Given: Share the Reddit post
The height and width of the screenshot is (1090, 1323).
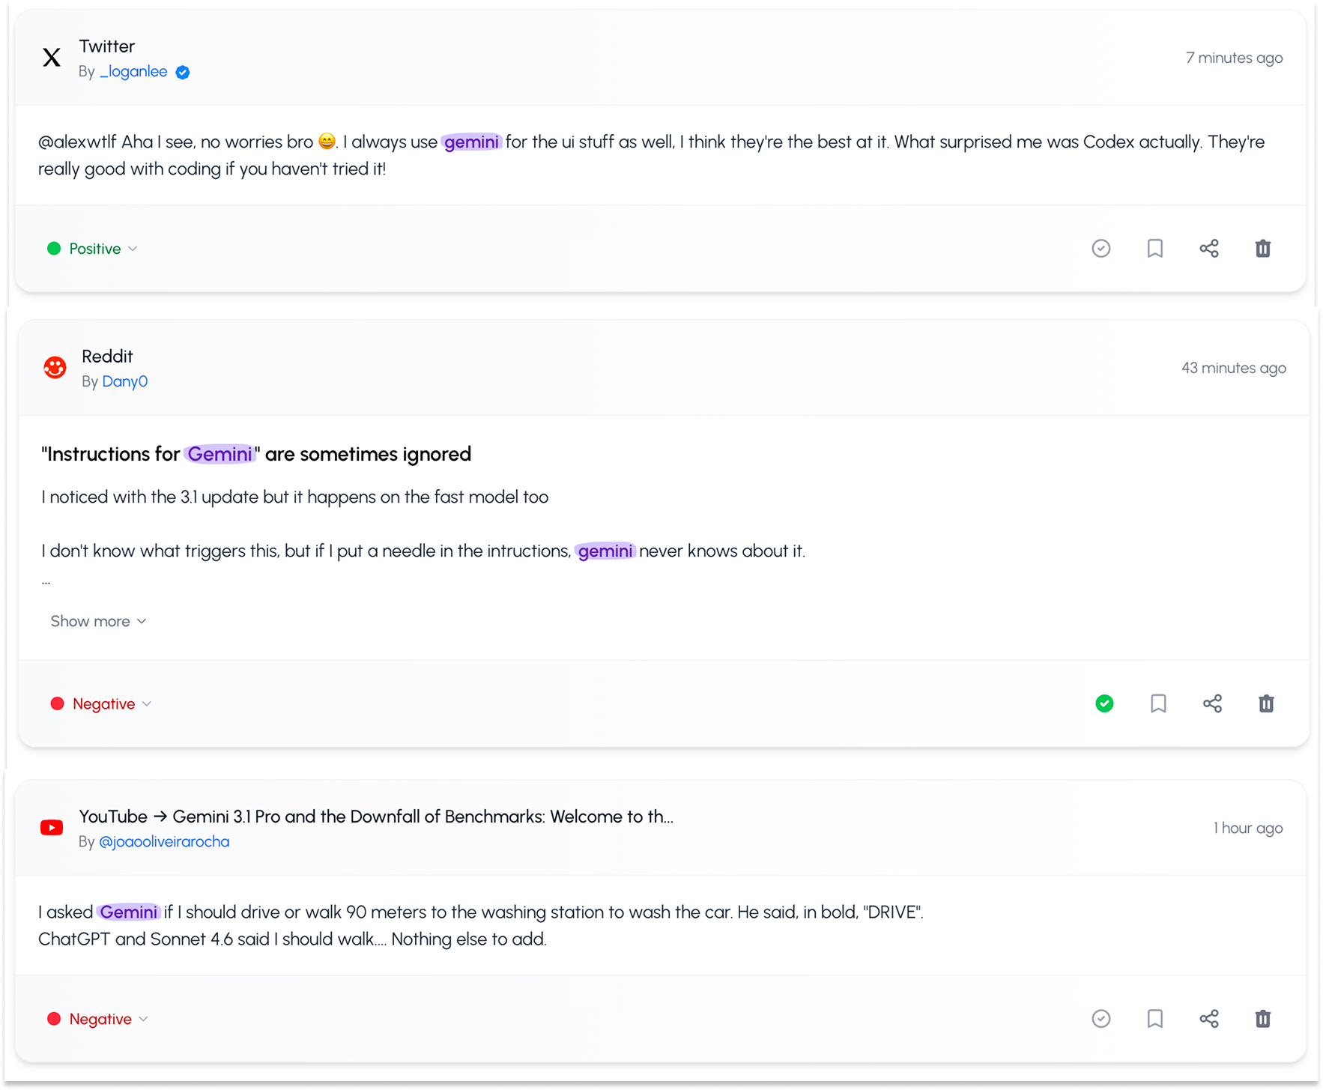Looking at the screenshot, I should point(1213,703).
